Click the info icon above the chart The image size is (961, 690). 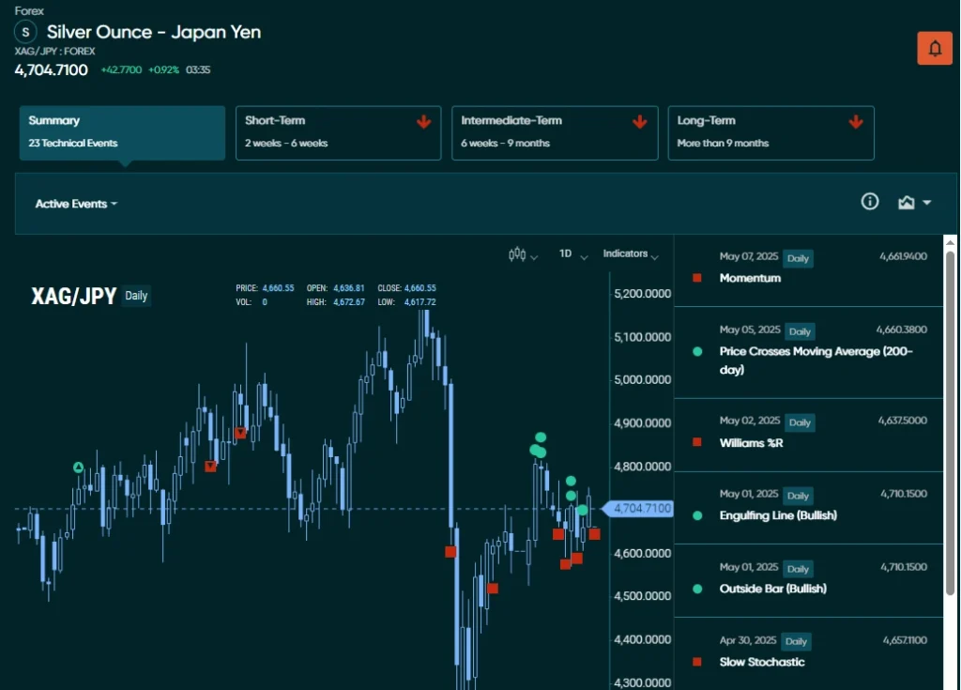click(x=869, y=201)
